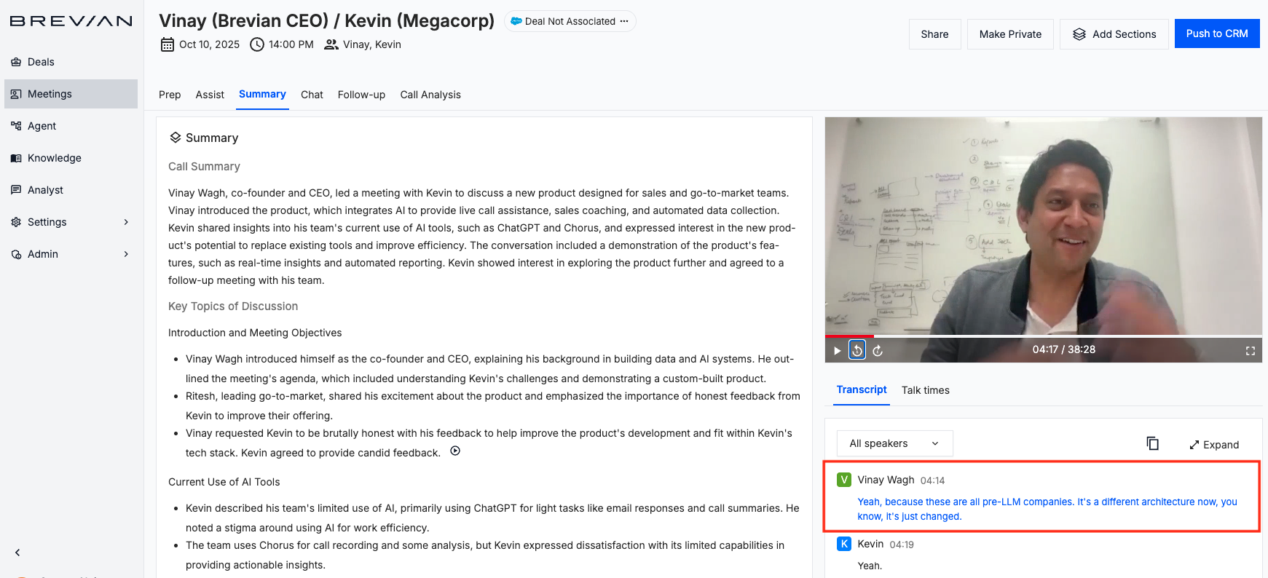1268x578 pixels.
Task: Open the Agent page
Action: coord(42,126)
